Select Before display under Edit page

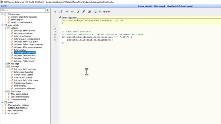(20, 86)
